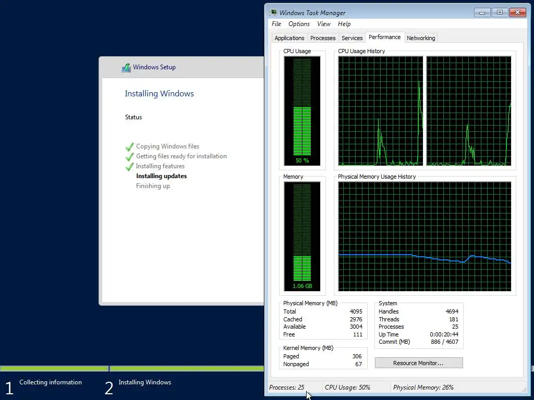534x400 pixels.
Task: Minimize the Task Manager window
Action: (482, 12)
